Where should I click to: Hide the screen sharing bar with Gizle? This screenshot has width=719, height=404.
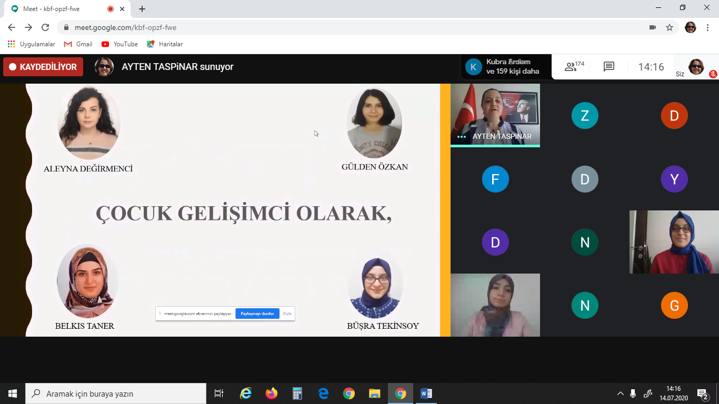click(287, 314)
